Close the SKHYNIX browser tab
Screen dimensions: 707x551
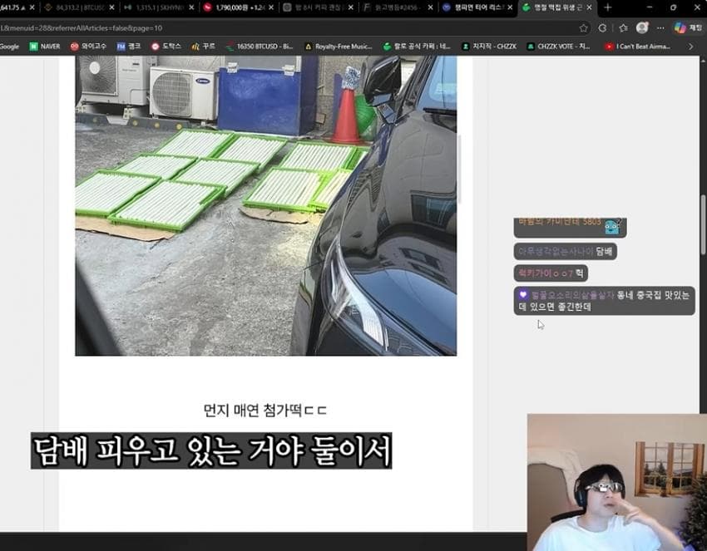(191, 7)
